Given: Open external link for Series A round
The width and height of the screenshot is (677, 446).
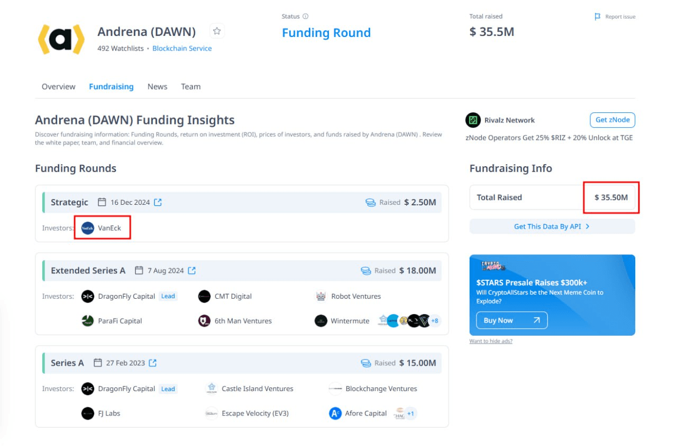Looking at the screenshot, I should [x=153, y=363].
